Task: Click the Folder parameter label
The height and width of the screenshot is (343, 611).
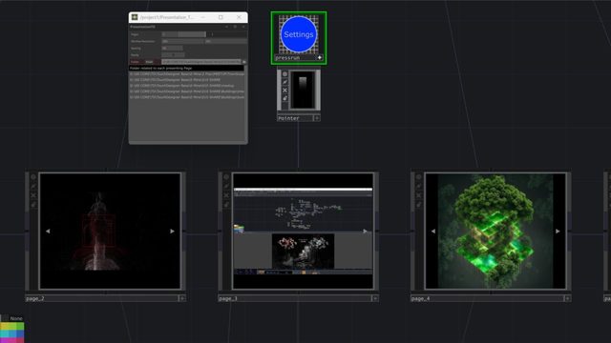Action: [136, 62]
